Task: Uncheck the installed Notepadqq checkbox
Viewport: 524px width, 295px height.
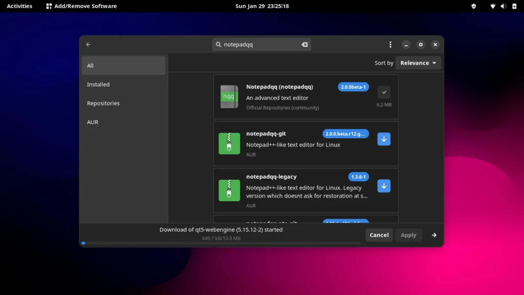Action: point(384,92)
